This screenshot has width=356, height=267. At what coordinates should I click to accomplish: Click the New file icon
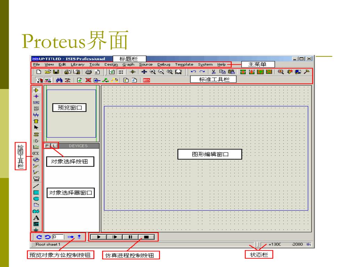(x=39, y=72)
